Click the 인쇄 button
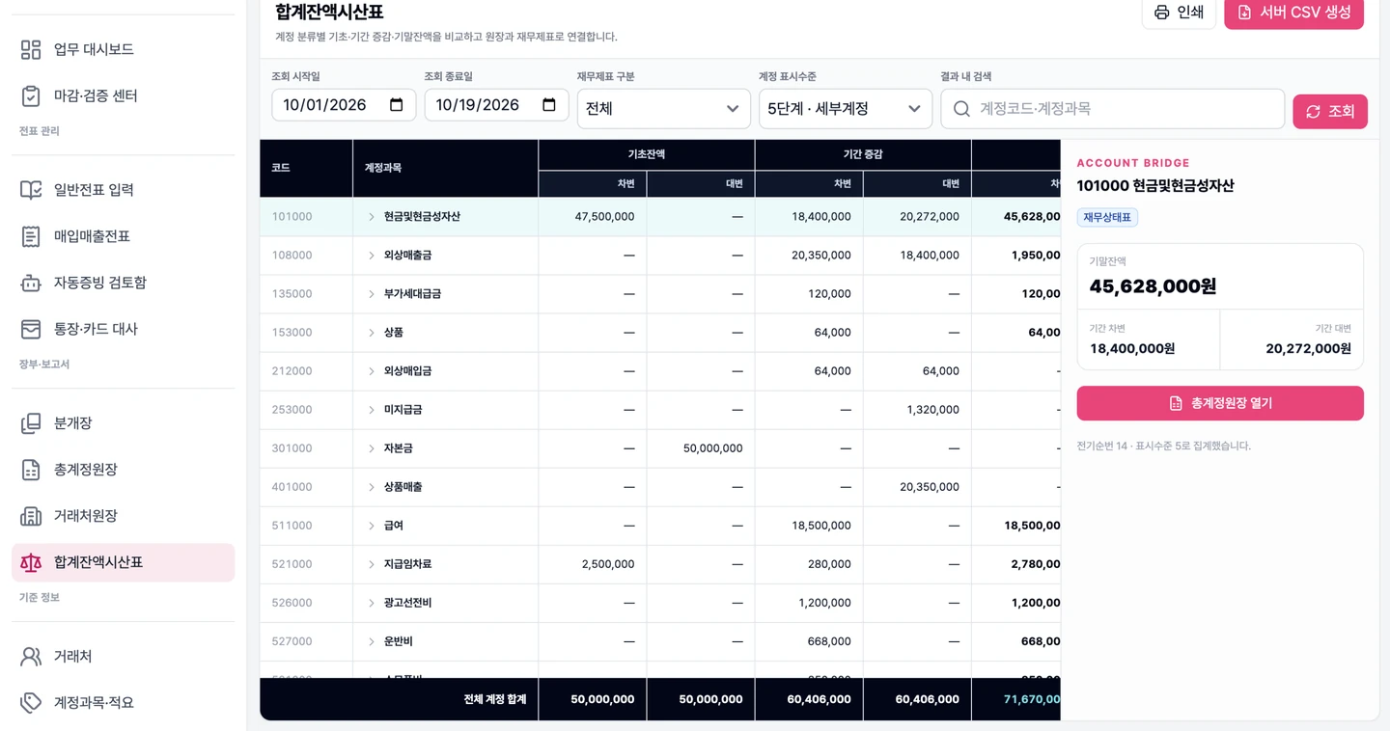Viewport: 1390px width, 731px height. coord(1179,13)
